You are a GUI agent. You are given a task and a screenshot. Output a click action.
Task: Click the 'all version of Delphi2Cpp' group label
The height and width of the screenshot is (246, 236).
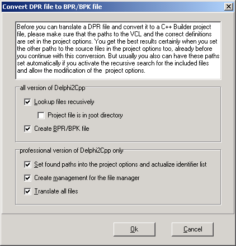click(x=53, y=88)
